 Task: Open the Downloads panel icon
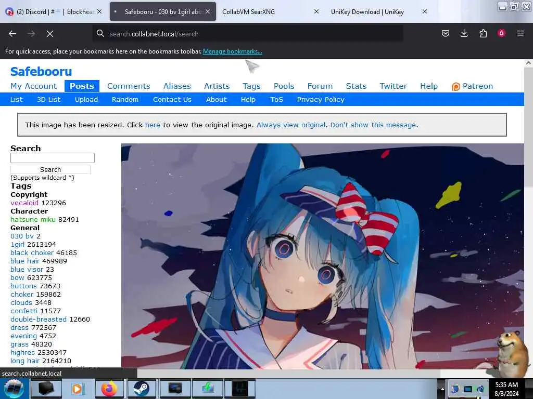point(464,33)
